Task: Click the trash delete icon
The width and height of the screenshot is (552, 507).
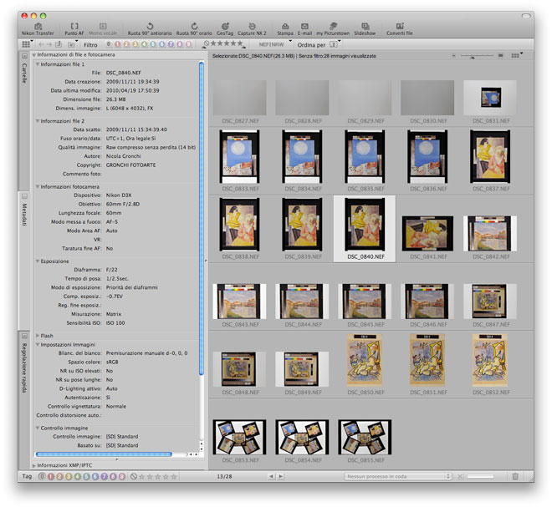Action: [x=515, y=476]
